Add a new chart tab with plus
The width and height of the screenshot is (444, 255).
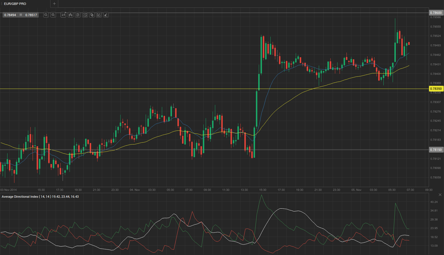coord(54,4)
